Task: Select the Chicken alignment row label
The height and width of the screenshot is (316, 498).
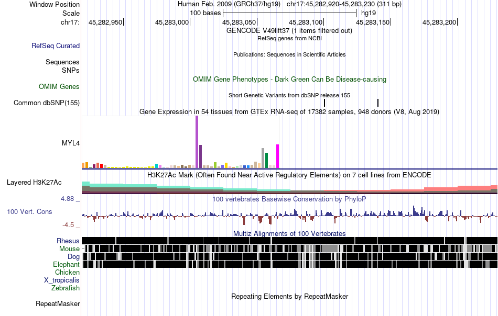Action: [x=67, y=272]
